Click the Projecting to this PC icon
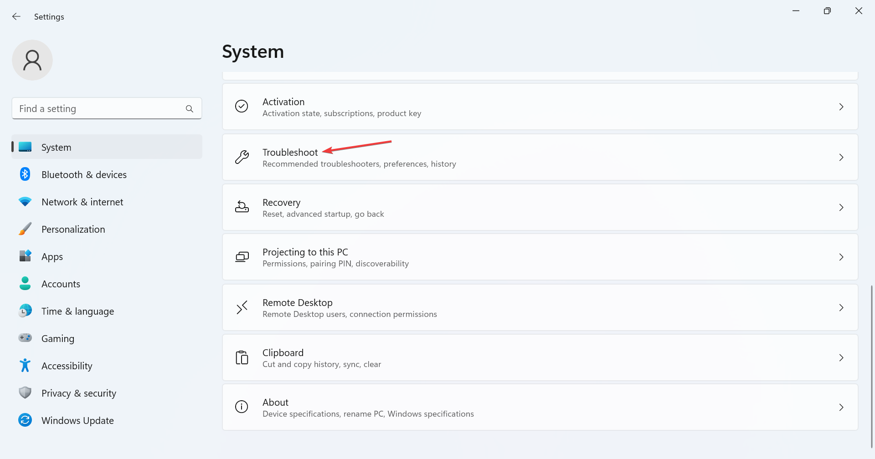The height and width of the screenshot is (459, 875). point(242,257)
